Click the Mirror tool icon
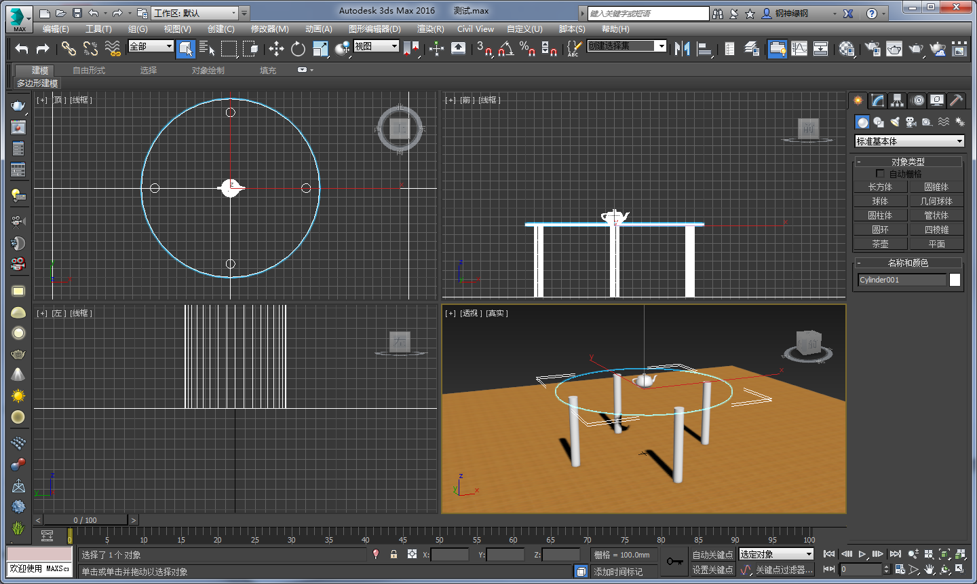The height and width of the screenshot is (584, 977). pos(683,48)
